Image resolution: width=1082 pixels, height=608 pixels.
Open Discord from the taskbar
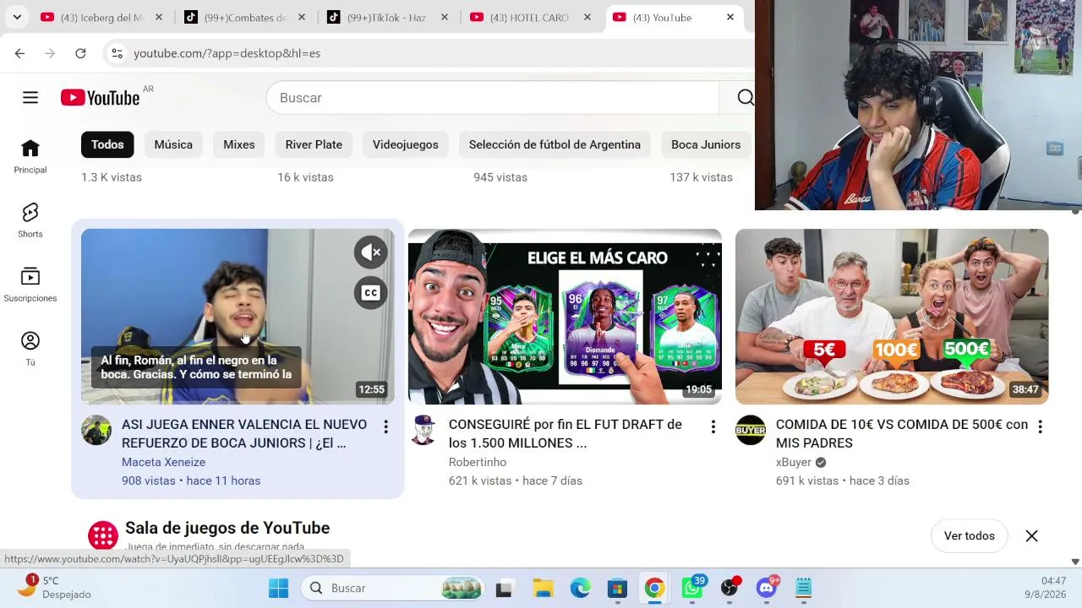[767, 588]
